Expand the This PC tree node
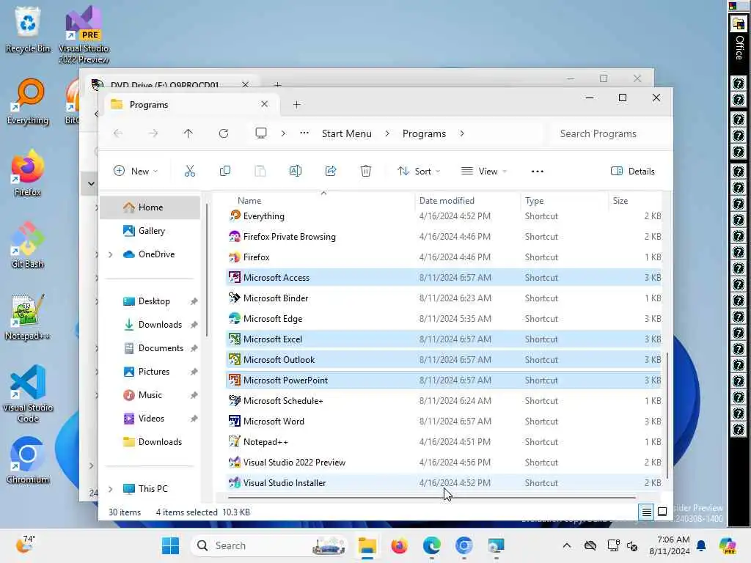 pyautogui.click(x=111, y=489)
